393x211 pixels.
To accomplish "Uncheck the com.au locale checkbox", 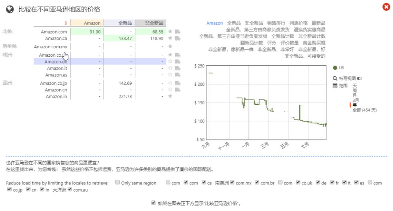I will [x=70, y=189].
